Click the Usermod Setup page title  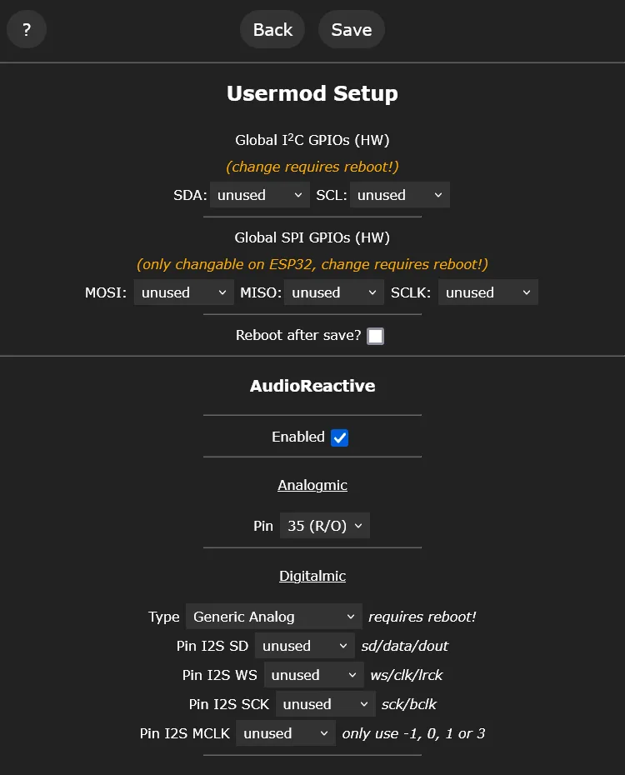pyautogui.click(x=312, y=93)
